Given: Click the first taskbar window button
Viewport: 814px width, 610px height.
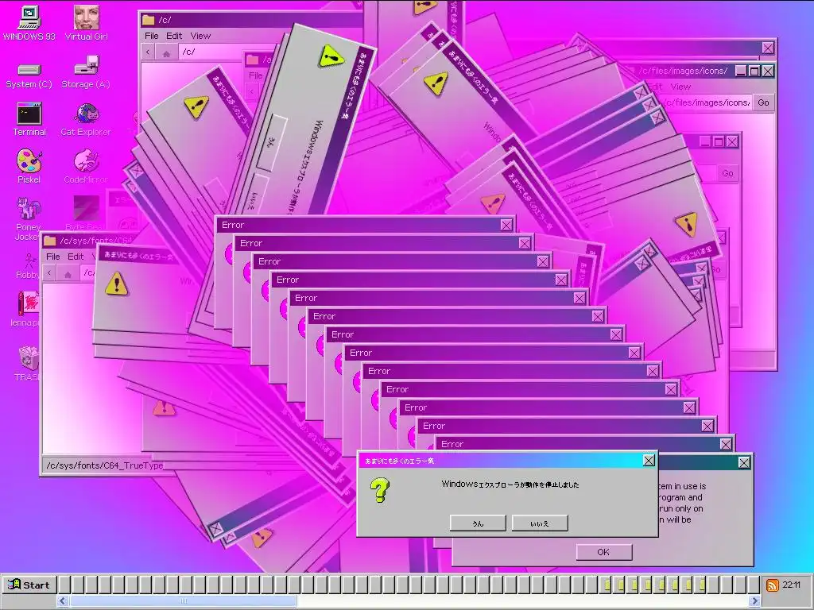Looking at the screenshot, I should coord(64,585).
